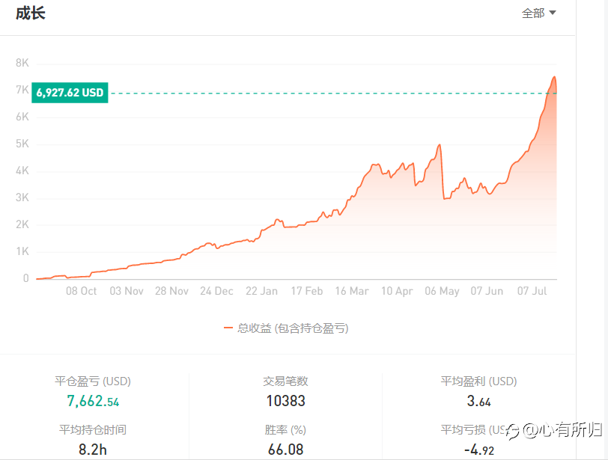Viewport: 608px width, 460px height.
Task: Click the orange legend line marker
Action: click(228, 328)
